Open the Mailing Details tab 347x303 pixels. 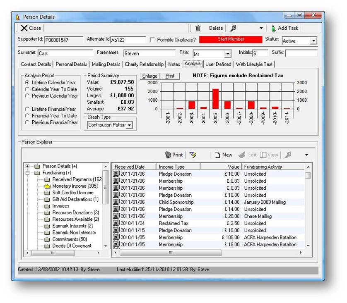pos(106,64)
